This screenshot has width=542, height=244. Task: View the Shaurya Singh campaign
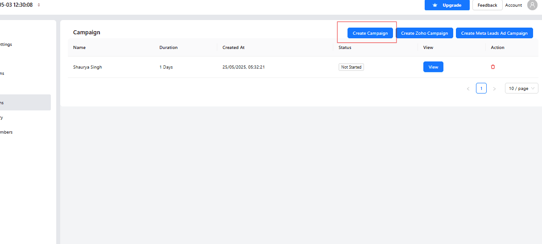[x=433, y=67]
